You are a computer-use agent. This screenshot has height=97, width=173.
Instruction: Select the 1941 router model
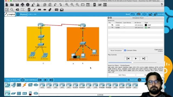pos(55,86)
